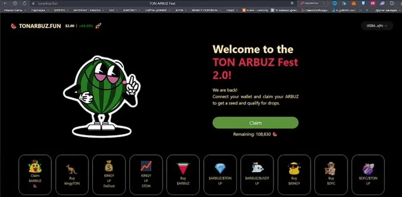Open the $ARBUZ/$USDT LP tile
This screenshot has width=402, height=197.
click(257, 175)
